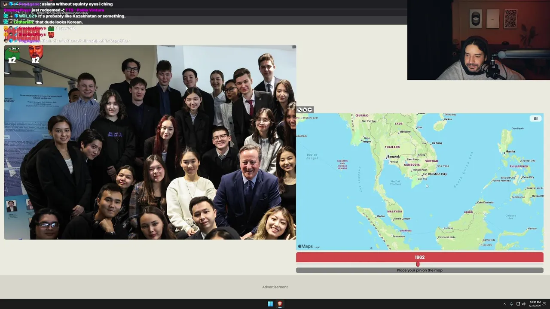Click Nay Pyi Taw on the map
This screenshot has height=309, width=550.
coord(369,121)
